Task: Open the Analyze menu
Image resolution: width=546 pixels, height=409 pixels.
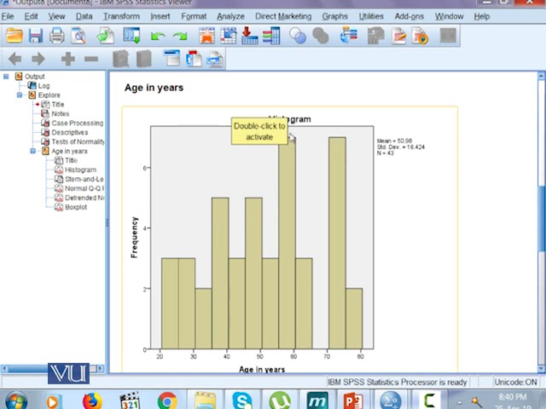Action: [x=230, y=16]
